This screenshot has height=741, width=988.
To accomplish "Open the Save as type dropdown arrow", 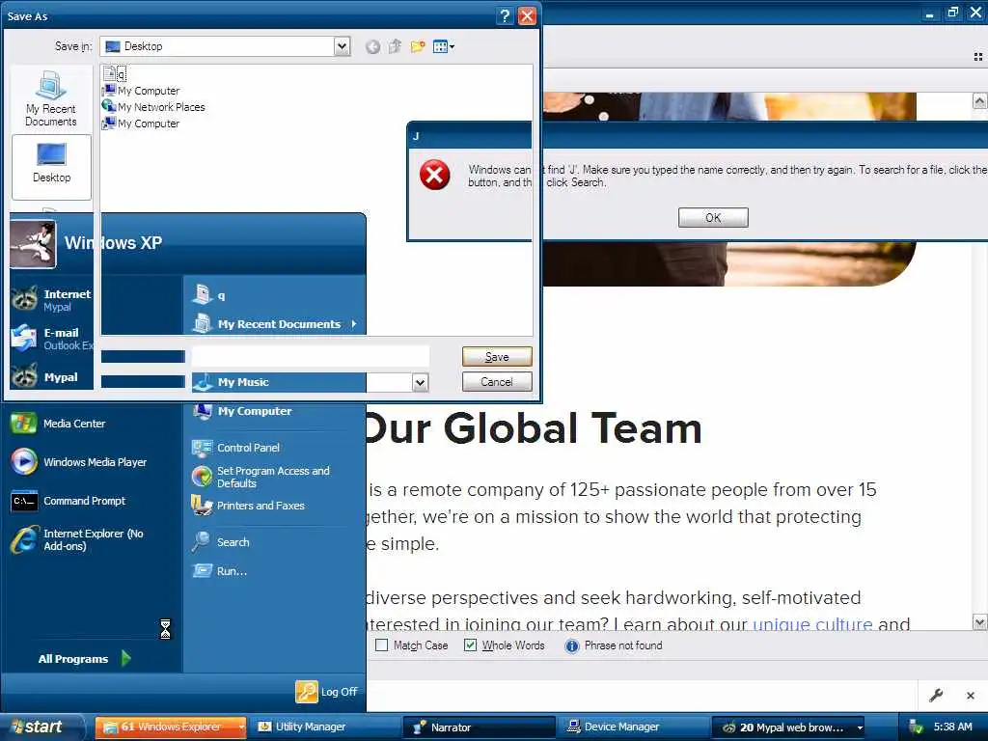I will click(421, 382).
